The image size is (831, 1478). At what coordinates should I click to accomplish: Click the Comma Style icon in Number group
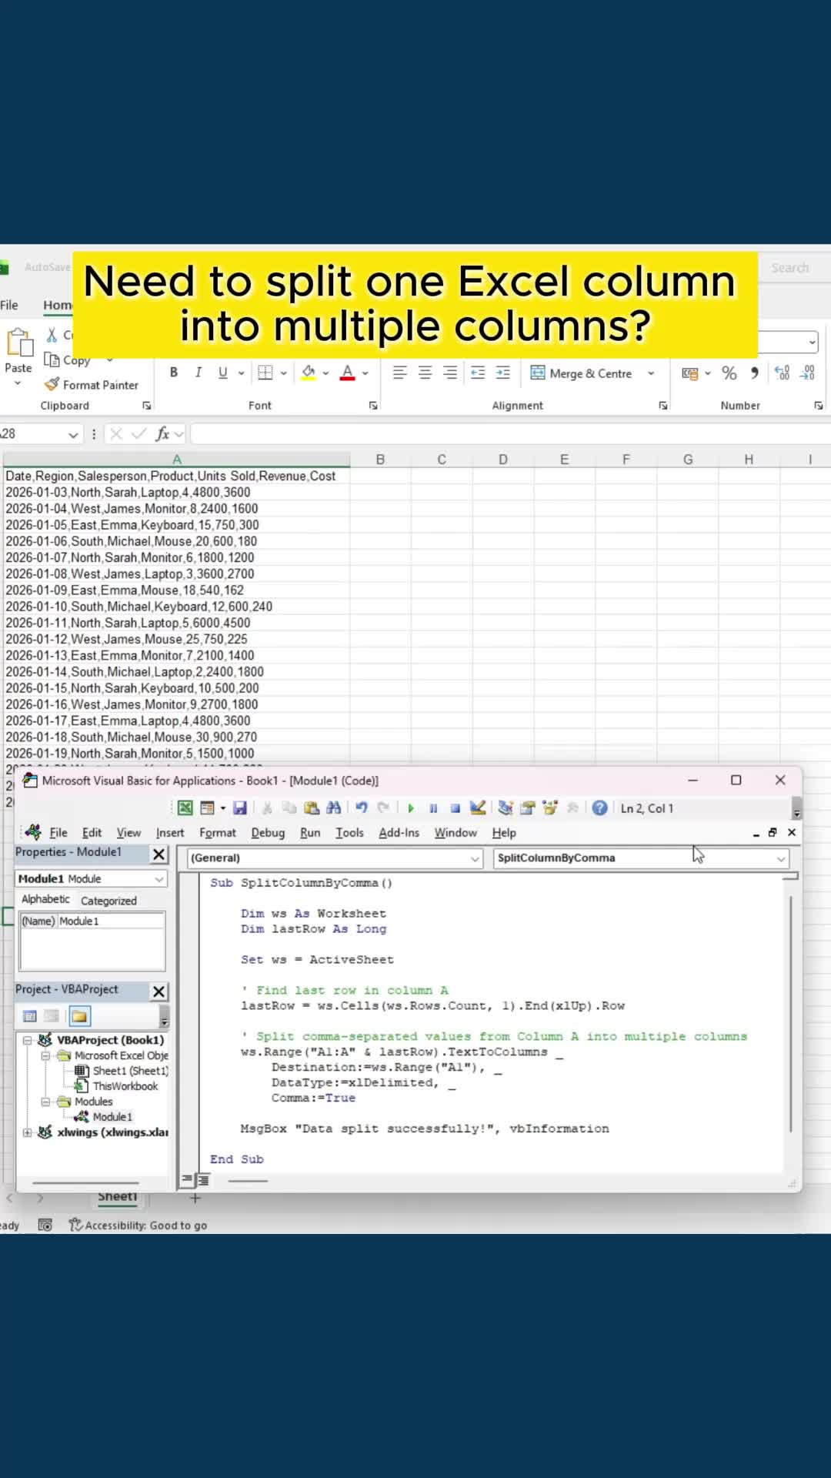755,373
